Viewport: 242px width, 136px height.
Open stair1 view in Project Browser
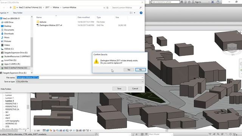pyautogui.click(x=8, y=115)
